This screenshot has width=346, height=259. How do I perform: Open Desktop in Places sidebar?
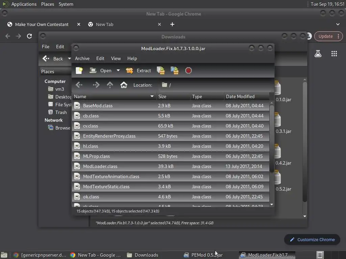(x=60, y=97)
